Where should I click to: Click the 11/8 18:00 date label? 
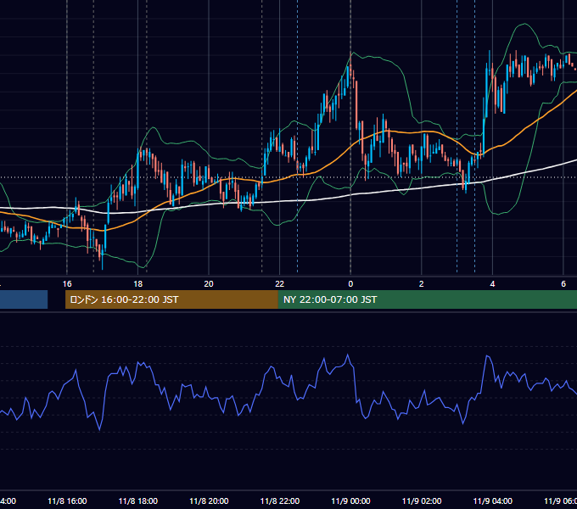[138, 501]
